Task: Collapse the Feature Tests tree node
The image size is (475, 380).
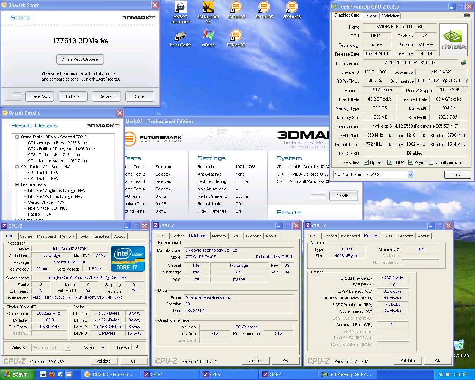Action: (x=17, y=184)
